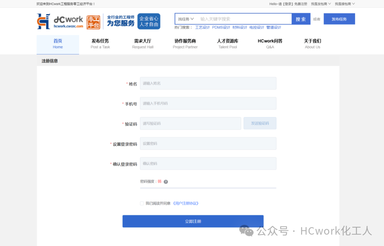Click the PDMS设计 hot search link
Viewport: 384px width, 246px height.
tap(220, 27)
